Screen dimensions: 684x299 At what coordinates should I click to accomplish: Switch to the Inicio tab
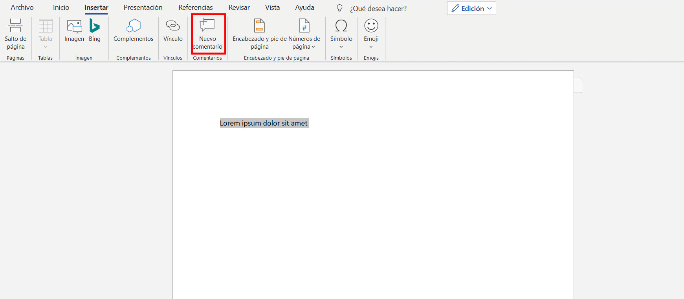61,7
